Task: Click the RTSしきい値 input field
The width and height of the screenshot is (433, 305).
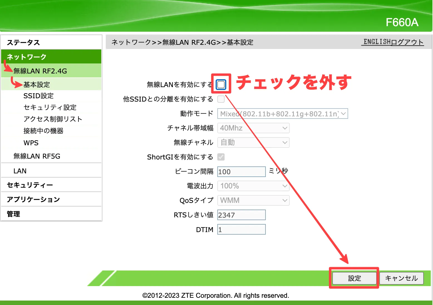Action: point(241,215)
